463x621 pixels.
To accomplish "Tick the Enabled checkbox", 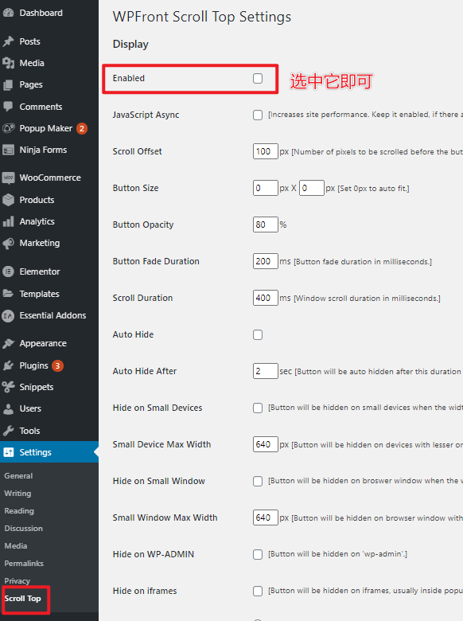I will (x=258, y=78).
